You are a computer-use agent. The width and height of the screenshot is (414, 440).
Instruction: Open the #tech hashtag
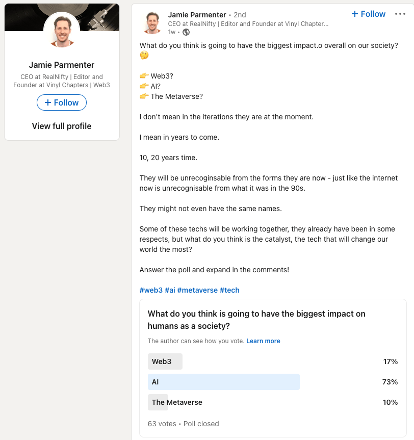click(229, 290)
